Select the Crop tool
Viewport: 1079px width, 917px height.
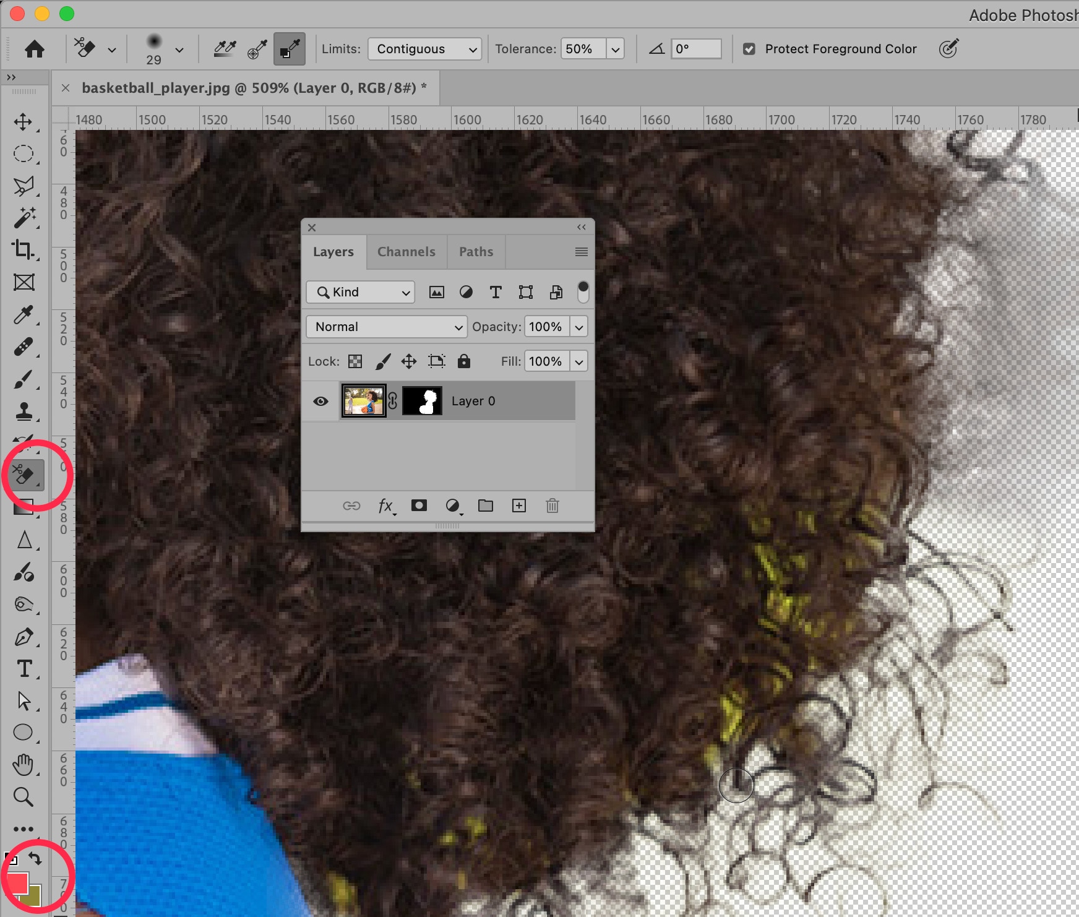pos(24,250)
